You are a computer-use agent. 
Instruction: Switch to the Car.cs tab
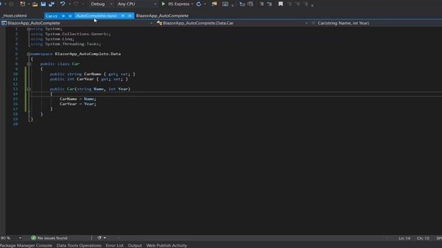tap(51, 16)
